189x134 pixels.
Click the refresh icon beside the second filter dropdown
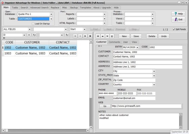coord(67,35)
